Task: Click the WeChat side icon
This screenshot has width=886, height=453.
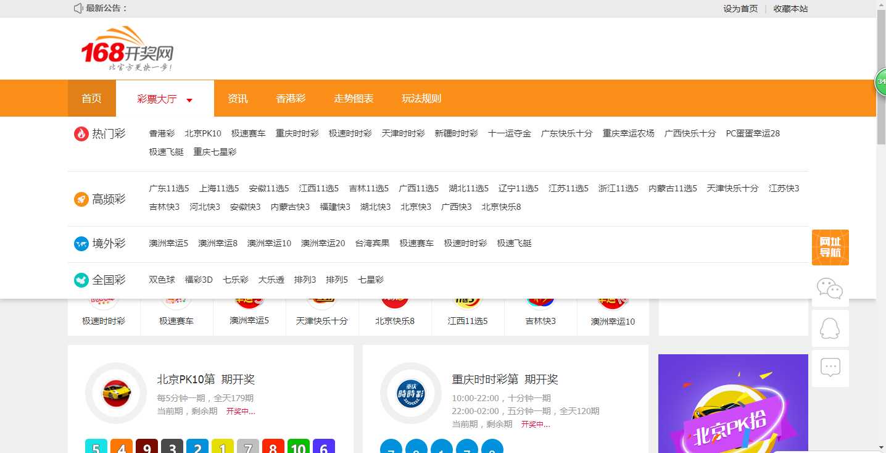Action: coord(830,288)
